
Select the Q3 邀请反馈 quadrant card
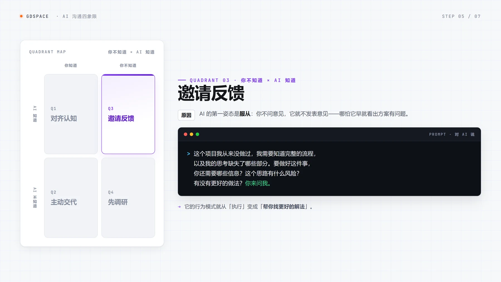pos(128,114)
